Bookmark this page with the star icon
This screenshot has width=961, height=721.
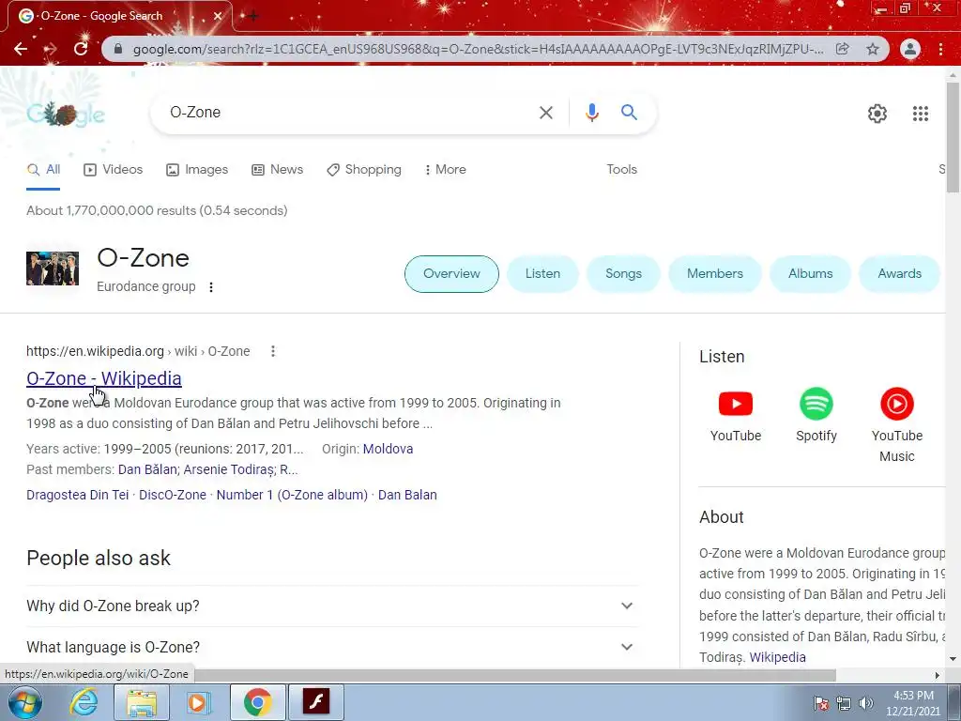pyautogui.click(x=873, y=49)
